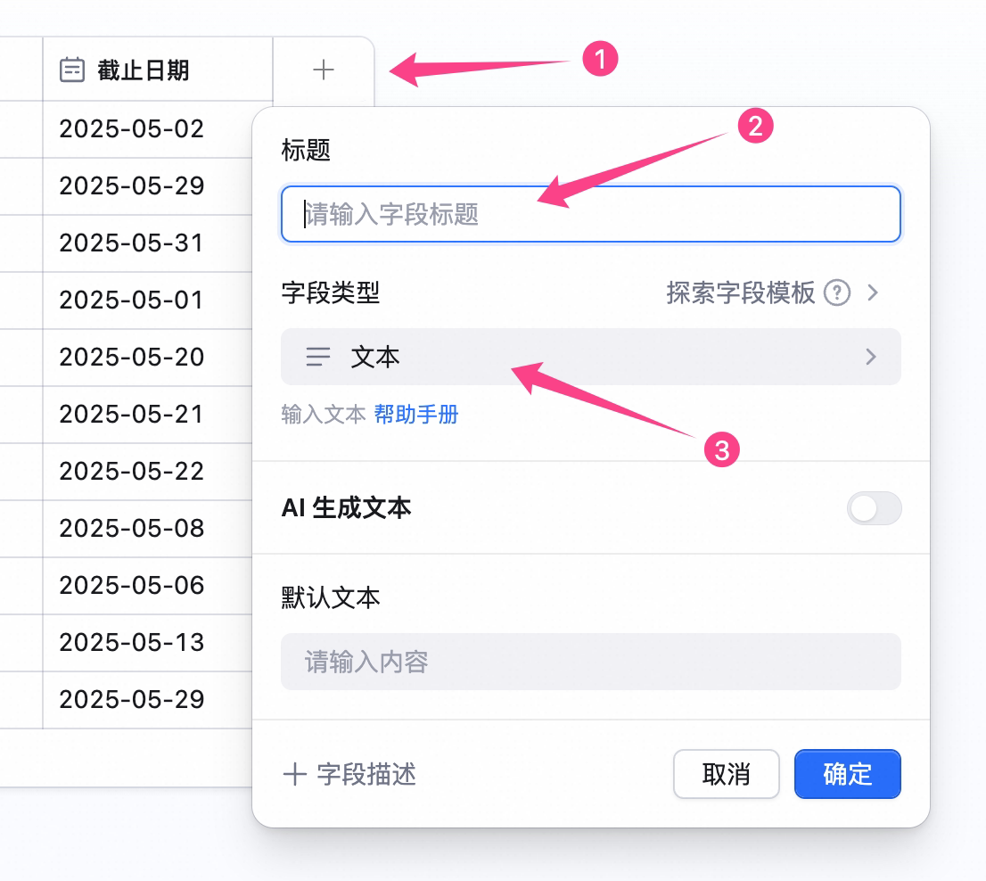Click 探索字段模板 text link
Screen dimensions: 986x881
point(740,293)
